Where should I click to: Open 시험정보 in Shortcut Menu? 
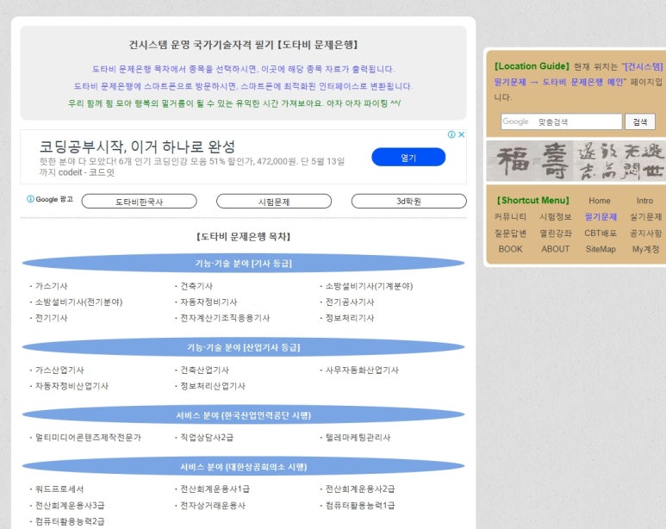coord(556,217)
